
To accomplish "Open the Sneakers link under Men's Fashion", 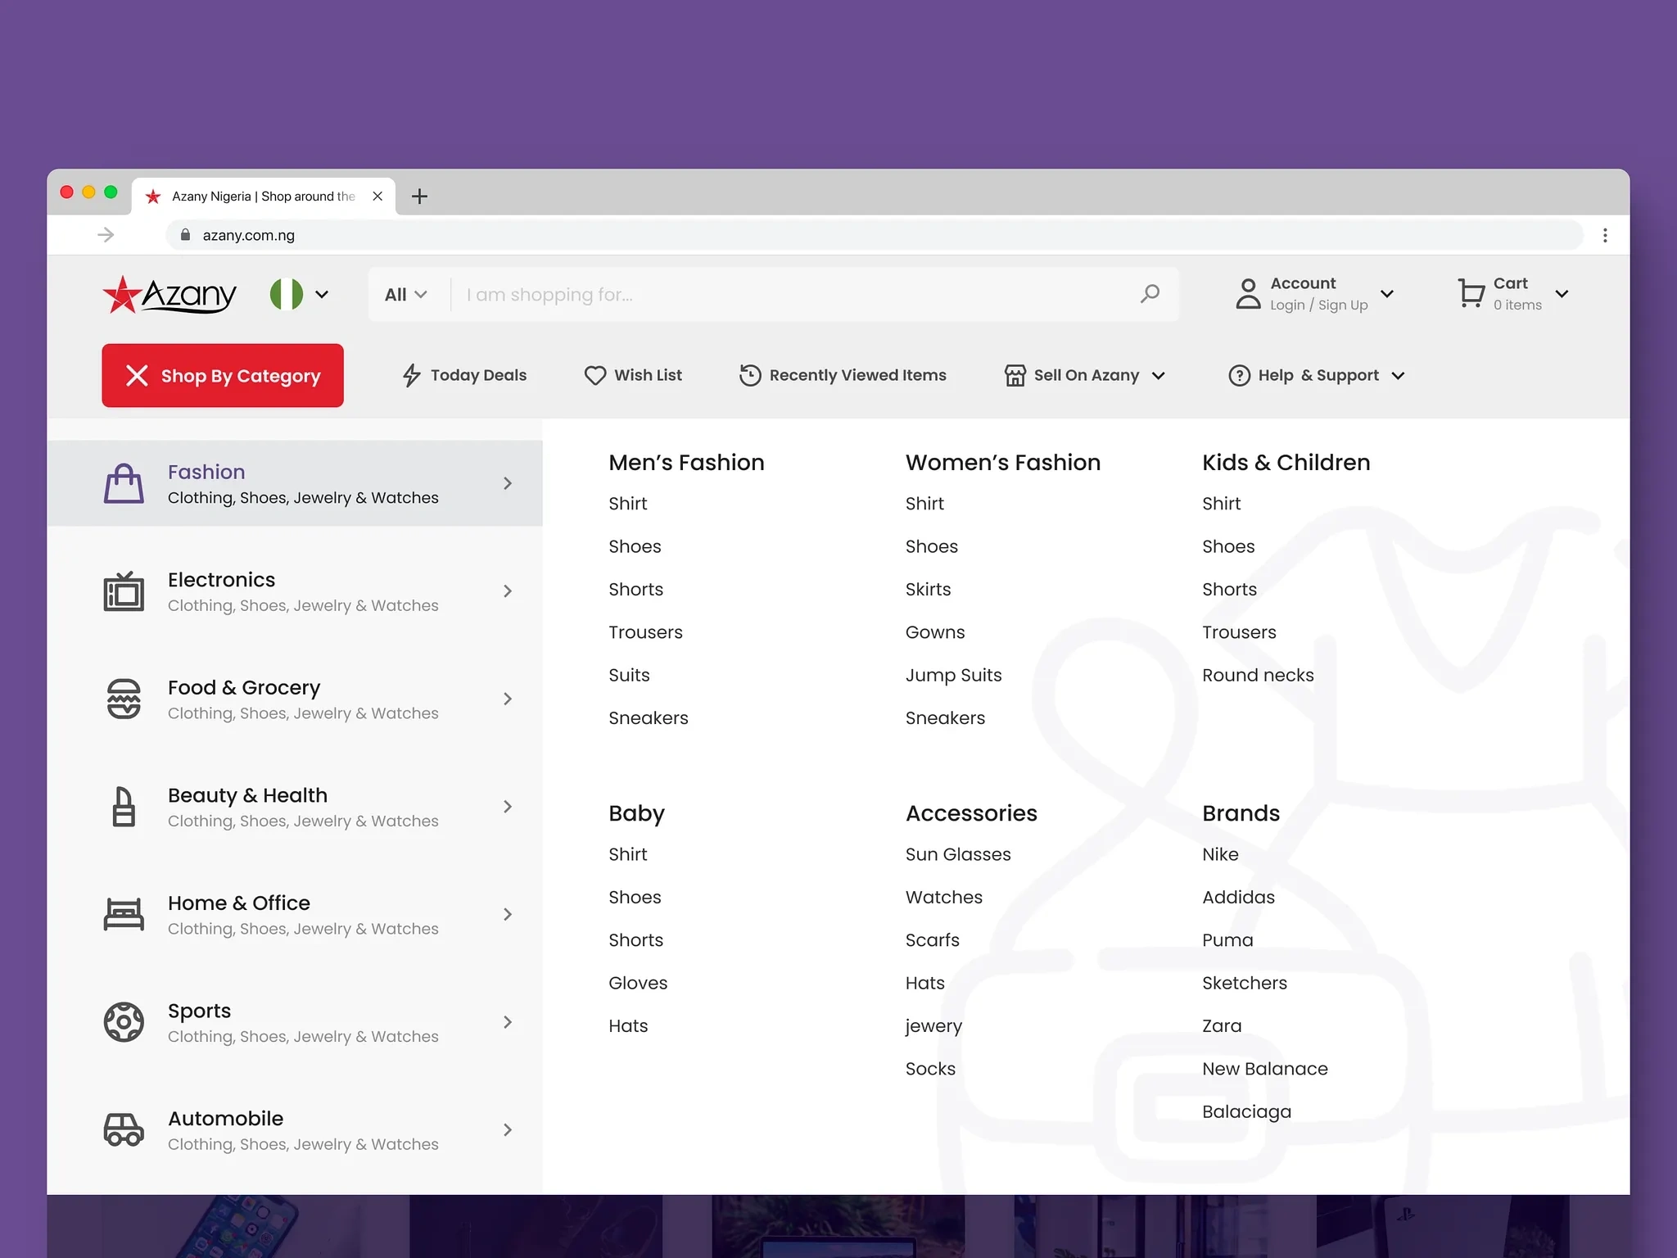I will point(648,718).
